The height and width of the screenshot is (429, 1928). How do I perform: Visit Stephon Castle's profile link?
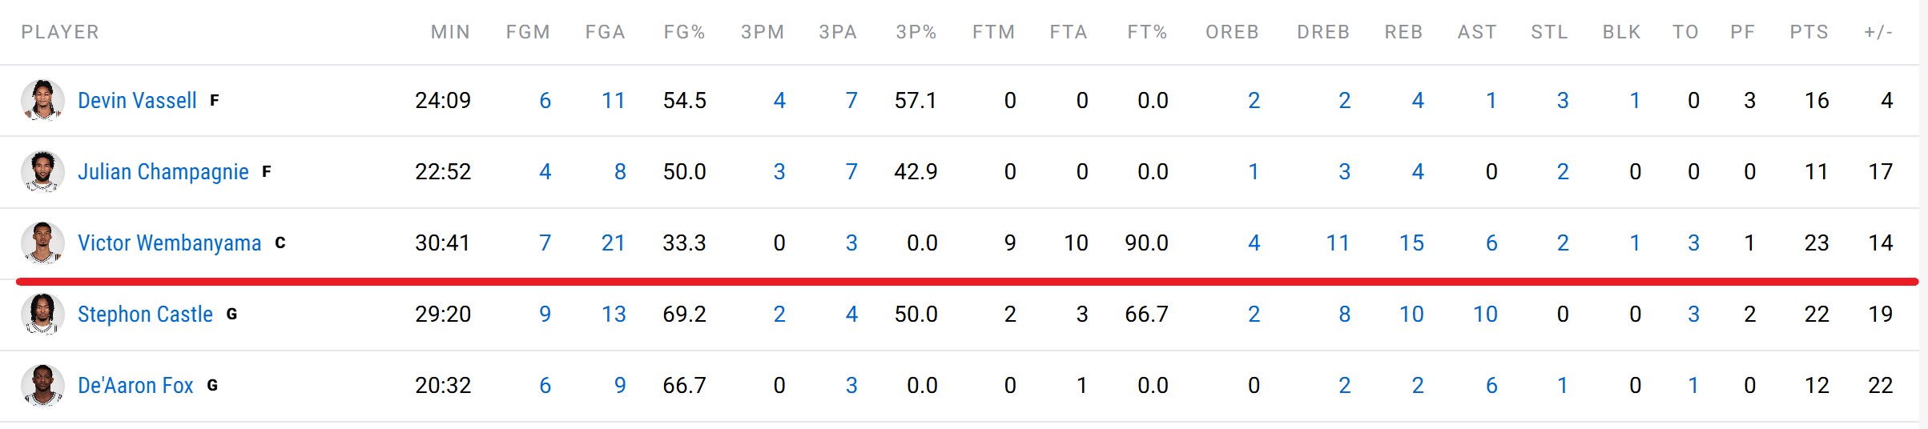coord(145,314)
